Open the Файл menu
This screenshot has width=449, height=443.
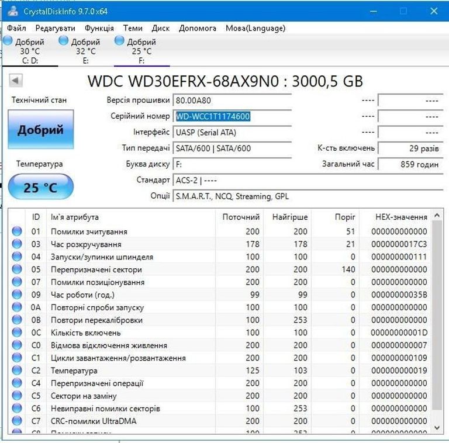16,28
